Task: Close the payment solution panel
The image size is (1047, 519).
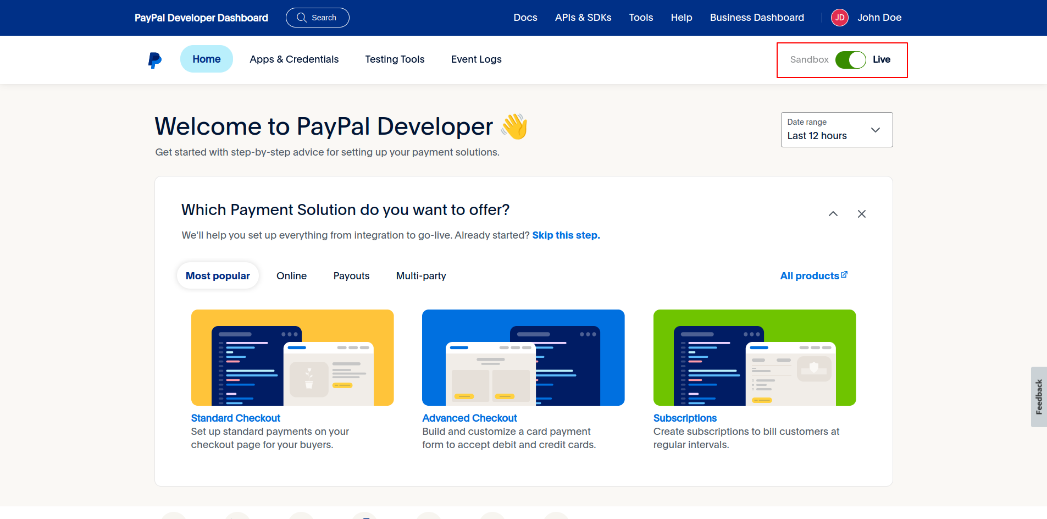Action: point(862,214)
